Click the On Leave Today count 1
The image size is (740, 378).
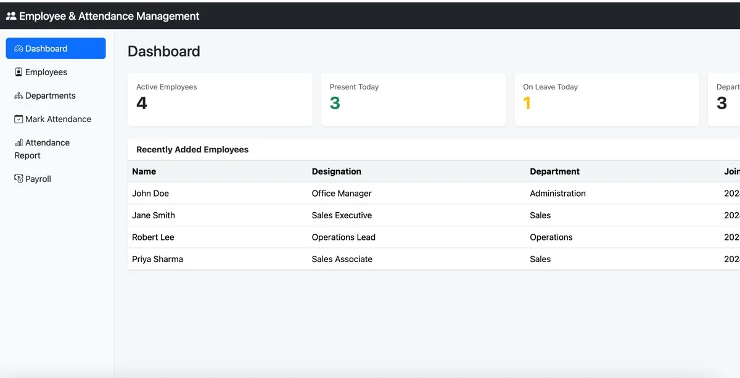coord(527,104)
